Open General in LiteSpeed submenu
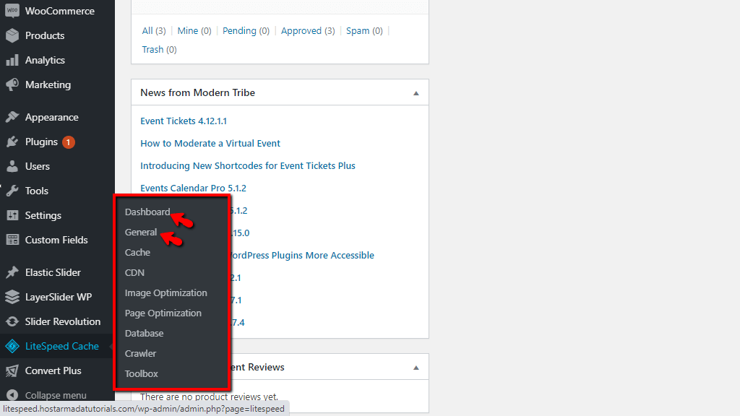Image resolution: width=740 pixels, height=416 pixels. click(141, 232)
